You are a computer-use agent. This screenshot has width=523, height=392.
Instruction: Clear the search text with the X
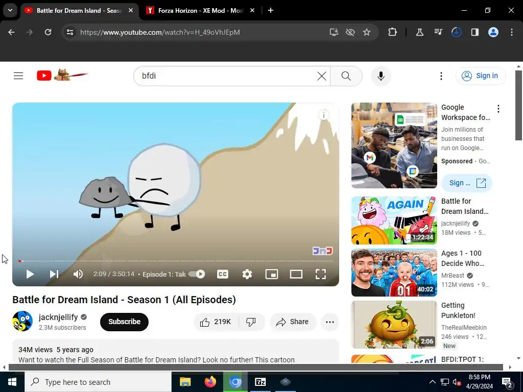pos(322,76)
